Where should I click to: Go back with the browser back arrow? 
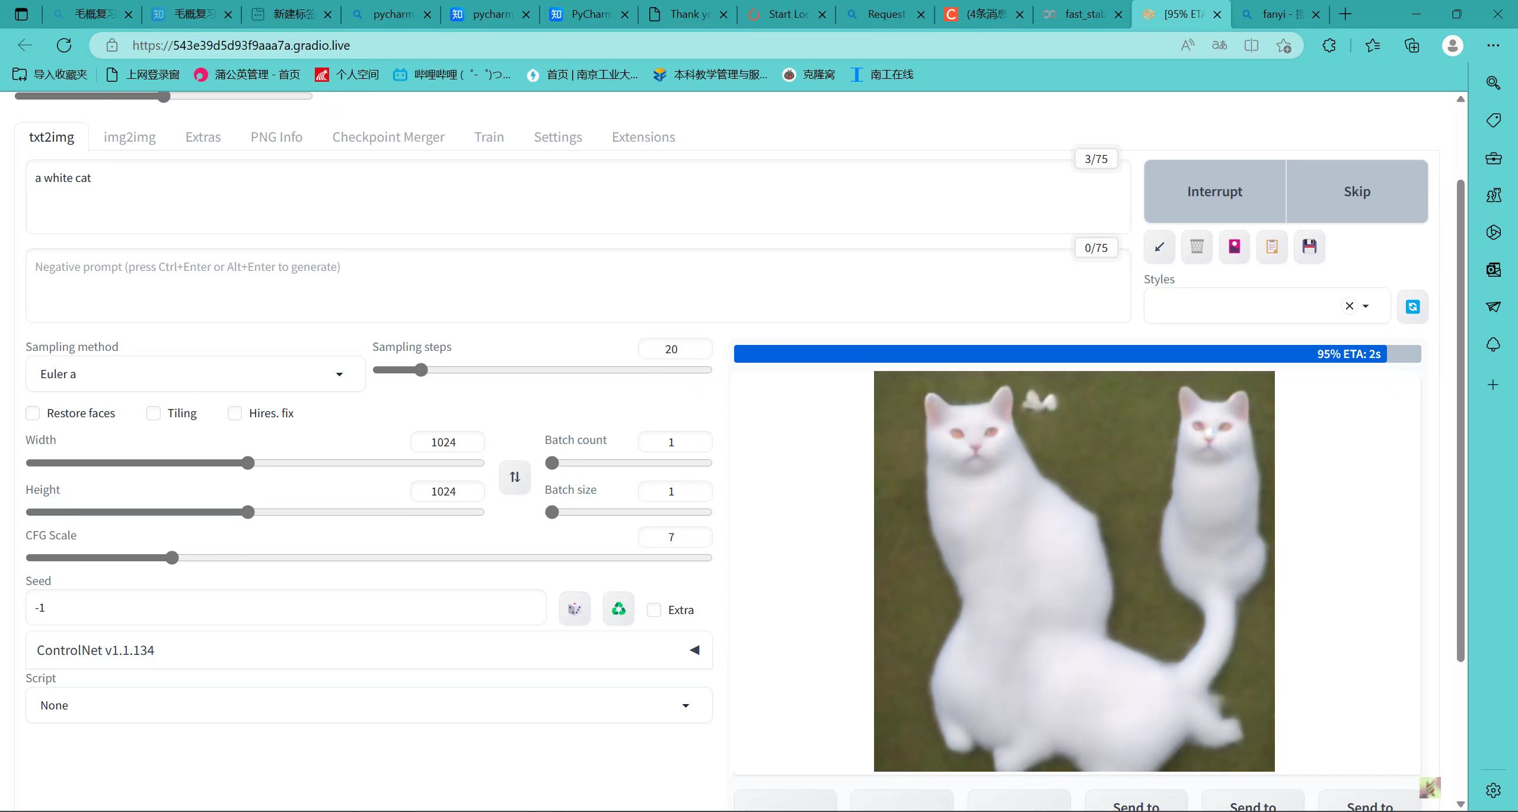click(25, 45)
